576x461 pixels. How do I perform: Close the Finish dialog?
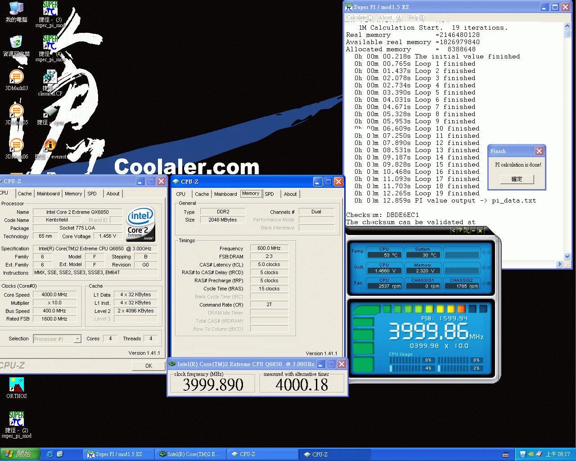tap(539, 151)
